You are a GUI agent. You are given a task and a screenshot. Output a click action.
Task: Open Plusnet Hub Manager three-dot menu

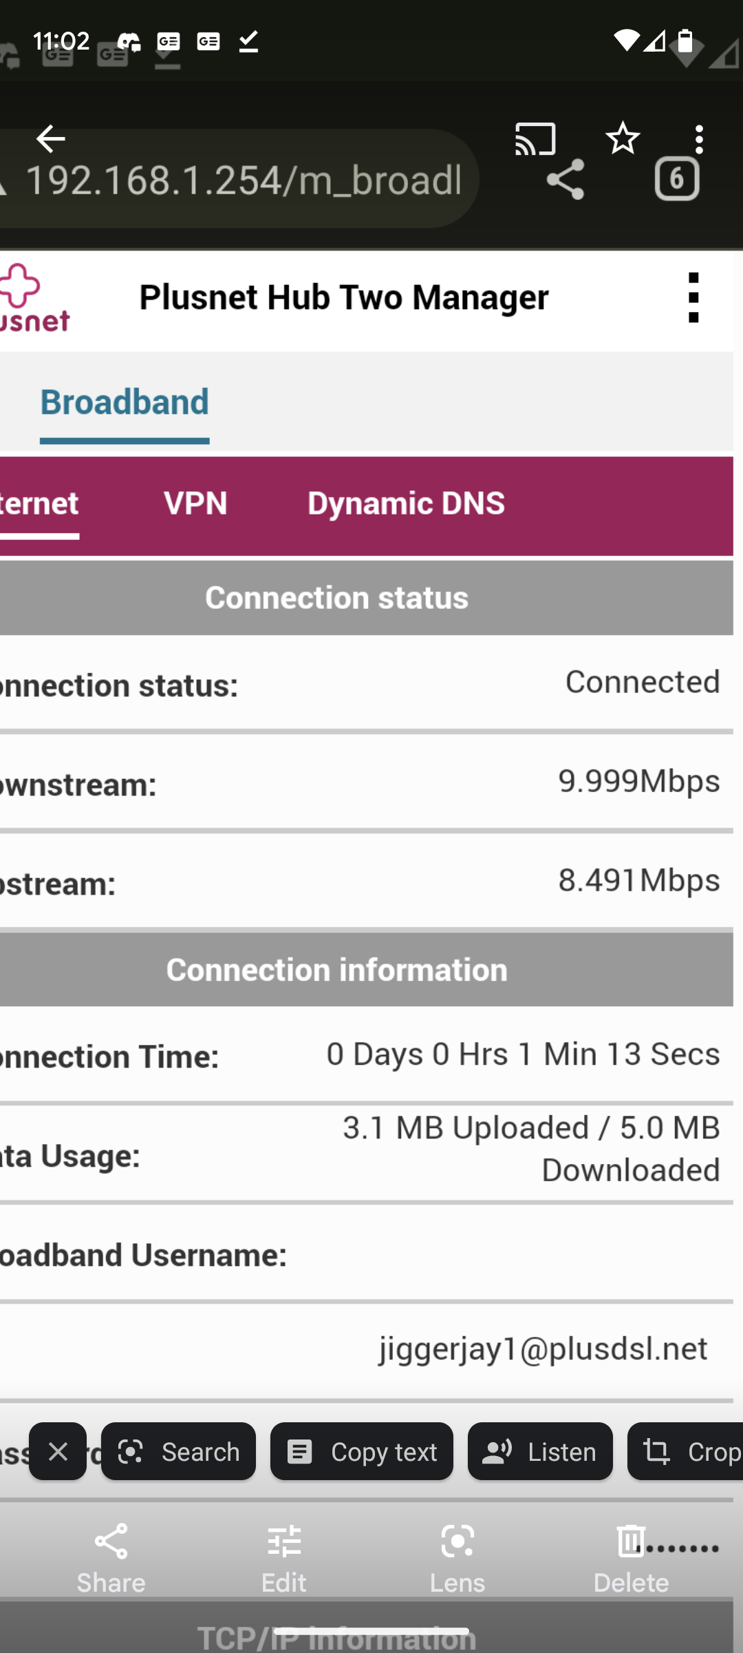pos(693,298)
